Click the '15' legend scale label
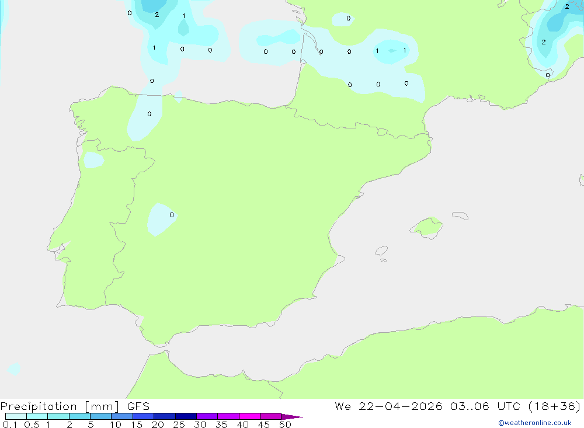 tap(137, 424)
